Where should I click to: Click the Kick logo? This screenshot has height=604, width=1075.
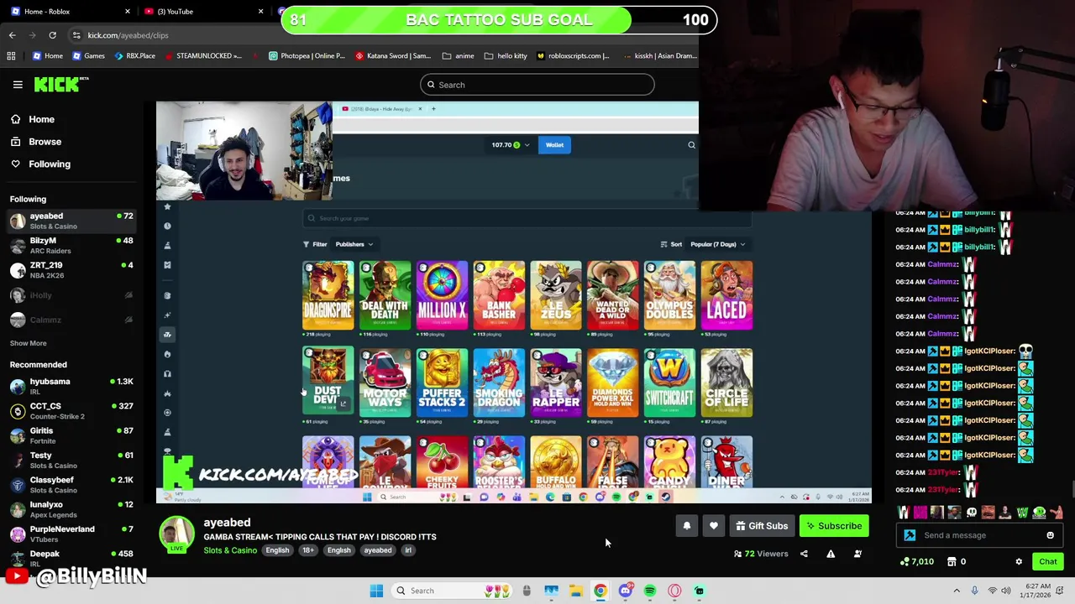(61, 84)
